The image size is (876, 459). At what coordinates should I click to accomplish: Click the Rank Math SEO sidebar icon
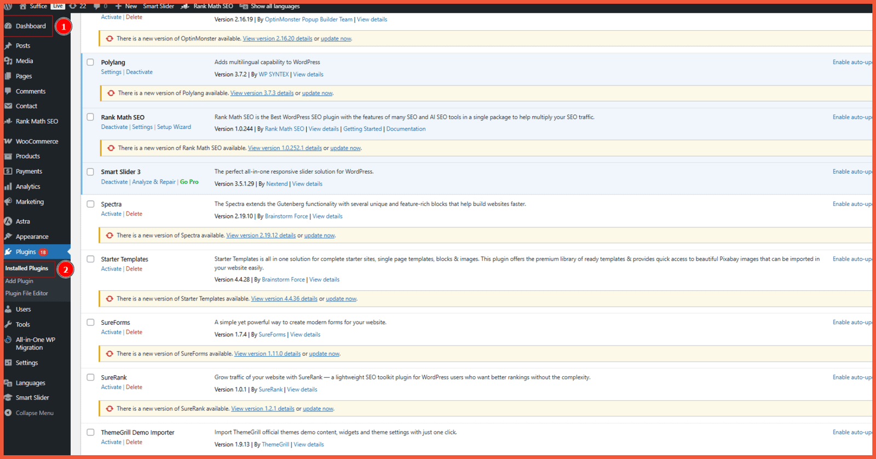[x=8, y=121]
